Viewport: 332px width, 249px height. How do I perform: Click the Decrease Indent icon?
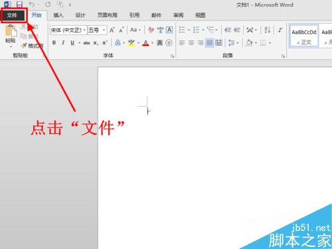click(228, 30)
